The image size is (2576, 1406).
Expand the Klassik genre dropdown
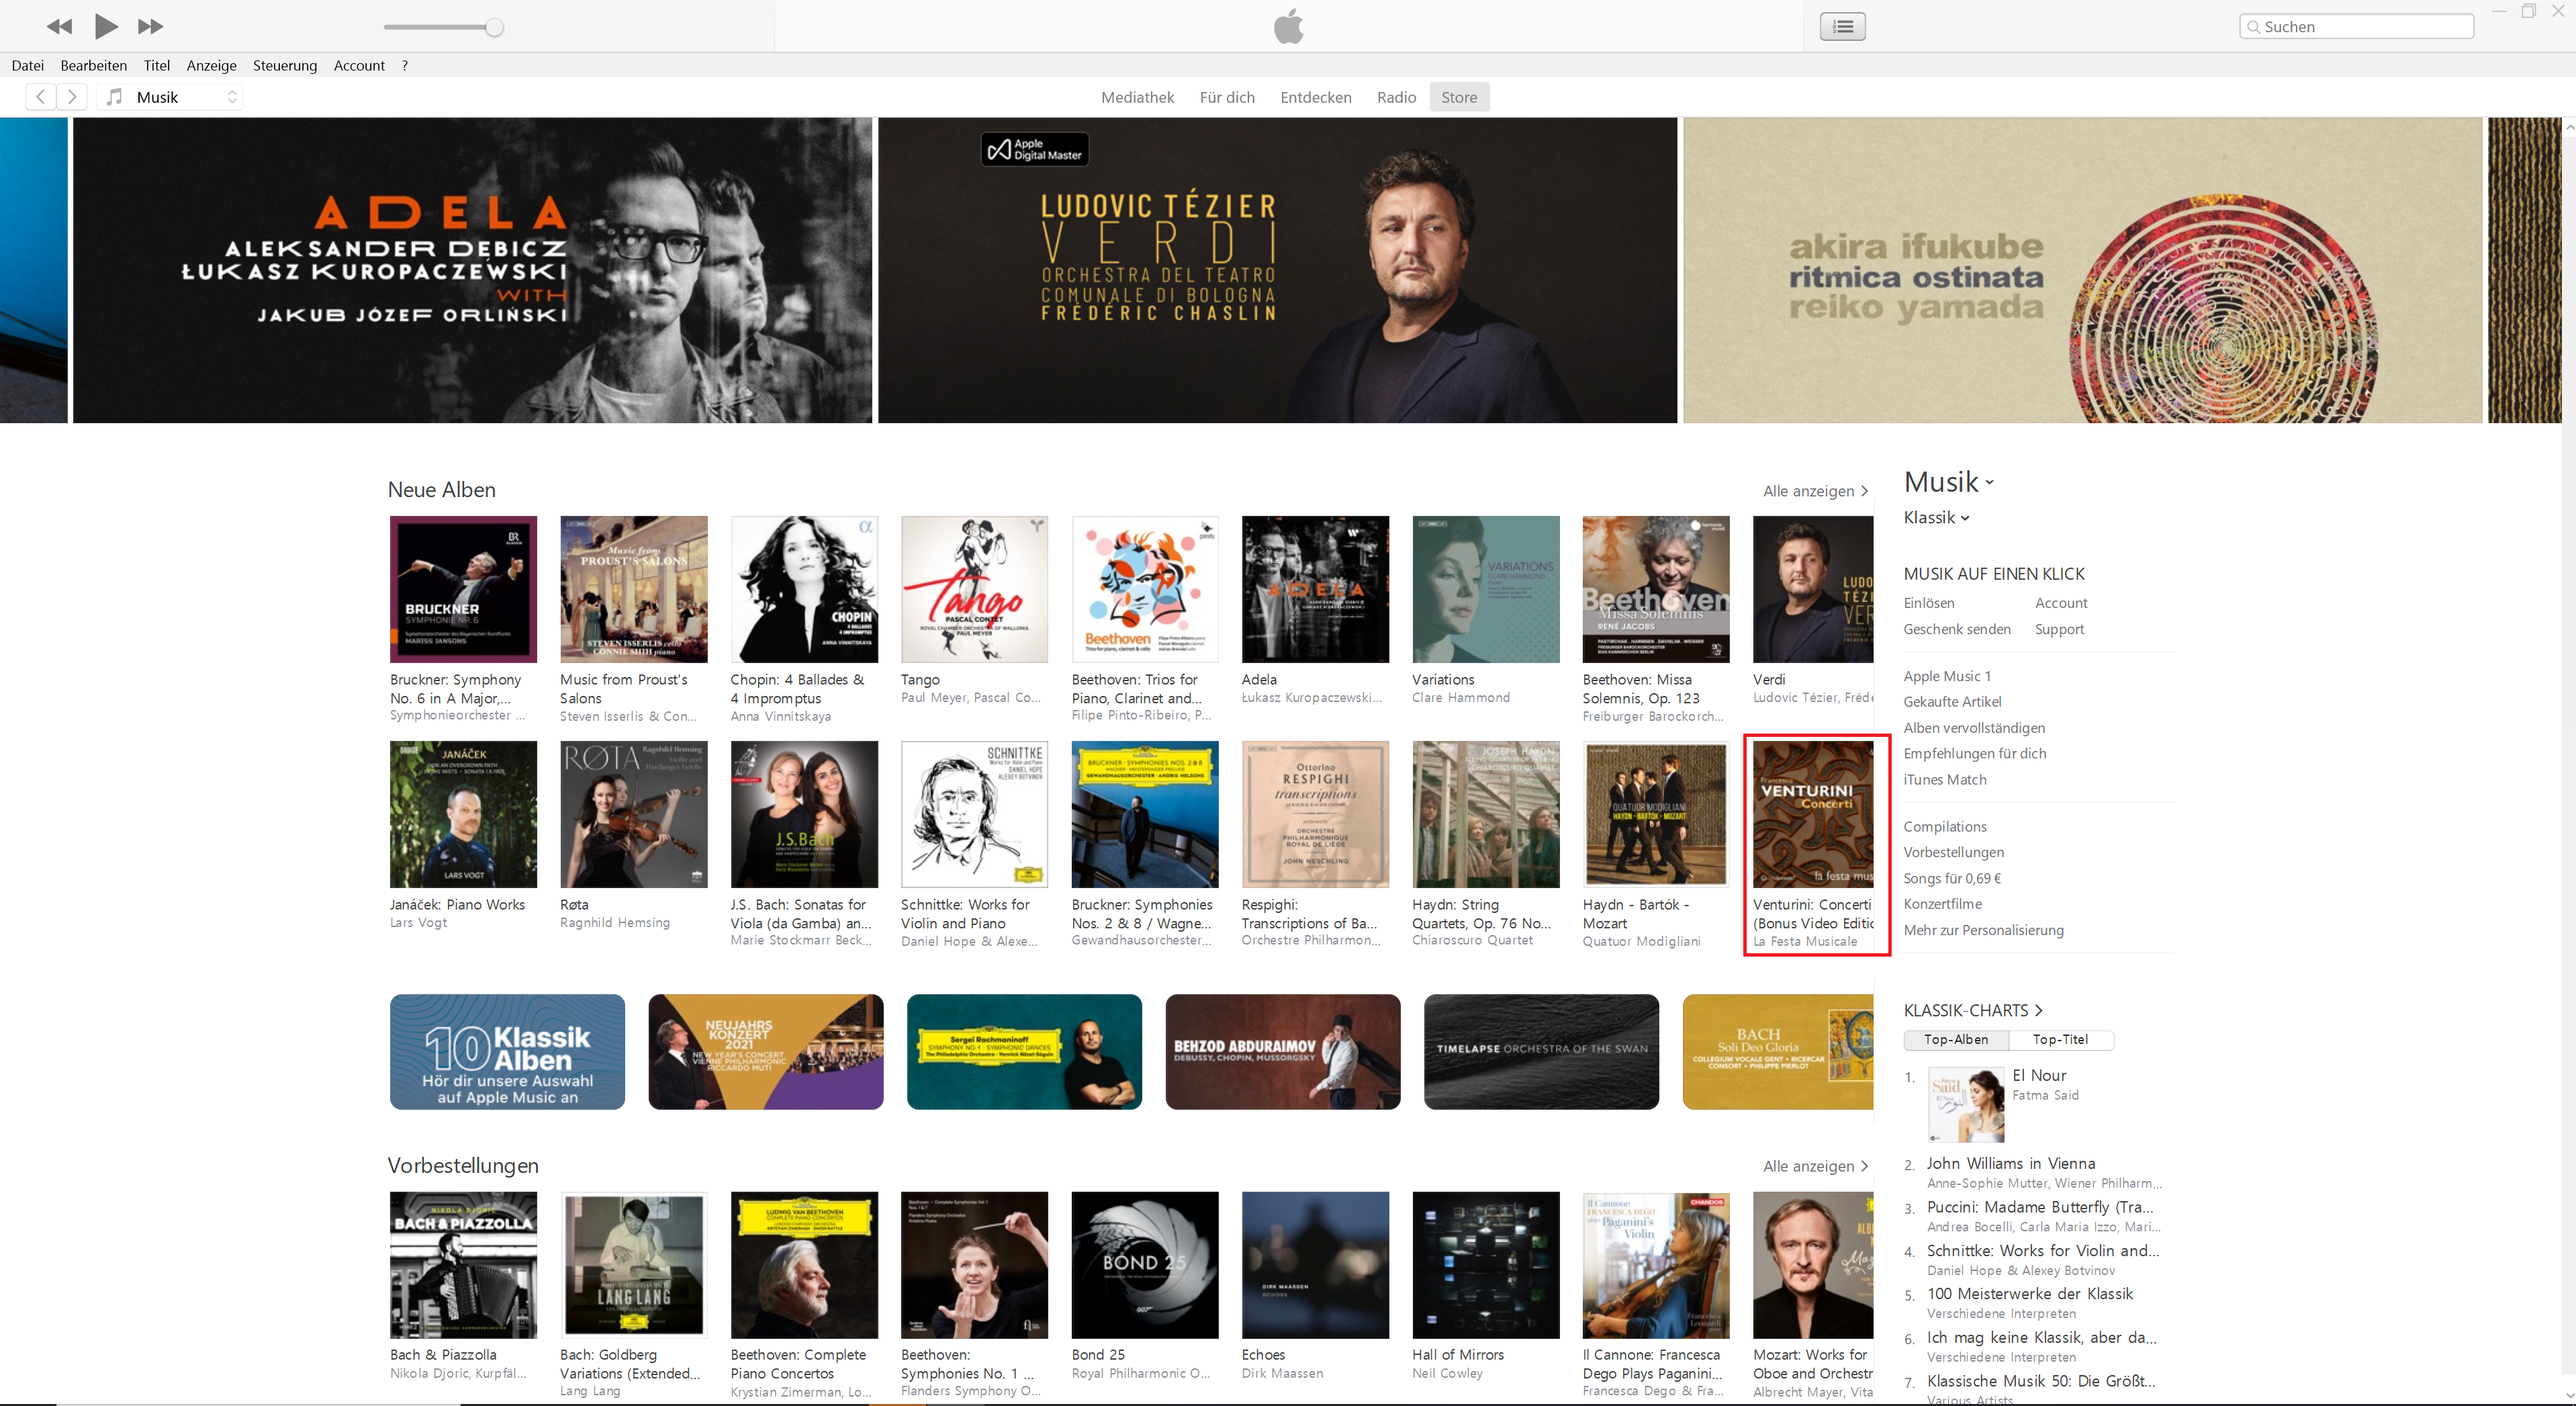pos(1936,518)
